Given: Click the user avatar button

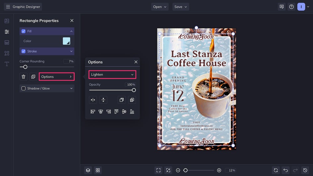Looking at the screenshot, I should click(x=301, y=7).
